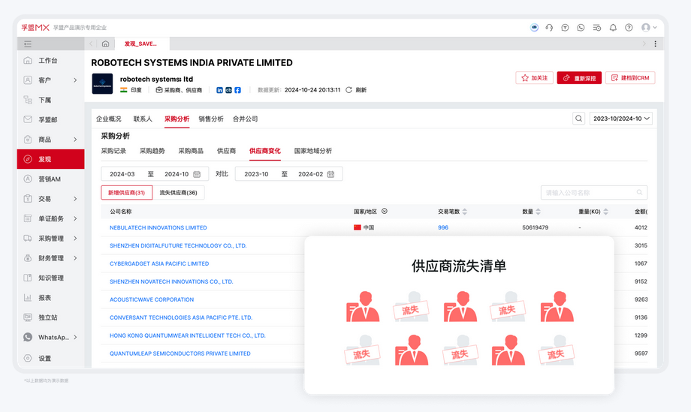Click the 重新深挖 button
The image size is (691, 412).
(579, 78)
